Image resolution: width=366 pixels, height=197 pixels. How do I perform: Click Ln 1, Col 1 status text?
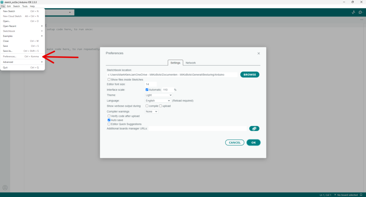pos(325,195)
